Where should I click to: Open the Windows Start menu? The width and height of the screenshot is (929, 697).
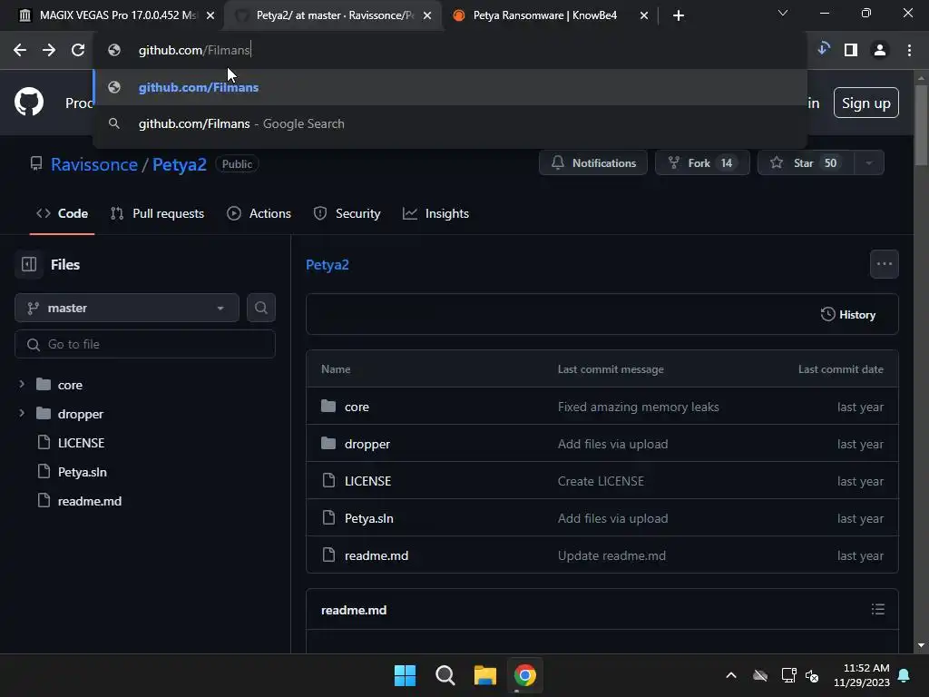click(406, 675)
